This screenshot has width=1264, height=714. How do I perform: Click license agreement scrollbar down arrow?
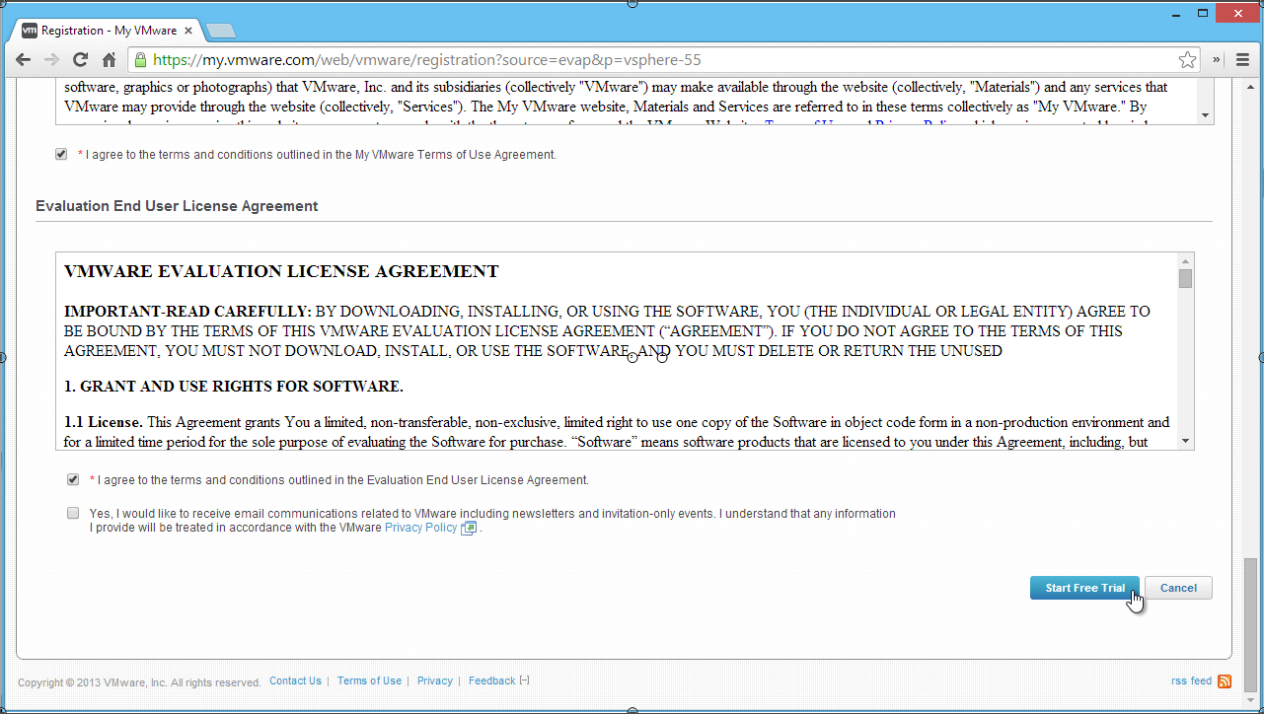click(1185, 442)
